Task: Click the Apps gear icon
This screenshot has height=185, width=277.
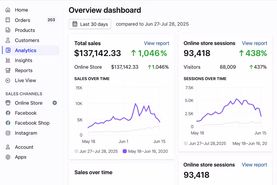Action: click(x=8, y=157)
